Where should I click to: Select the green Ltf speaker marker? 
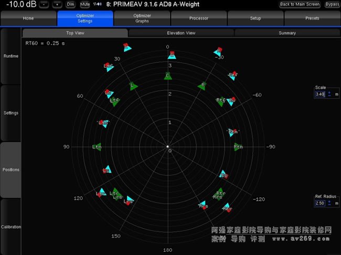[x=114, y=101]
